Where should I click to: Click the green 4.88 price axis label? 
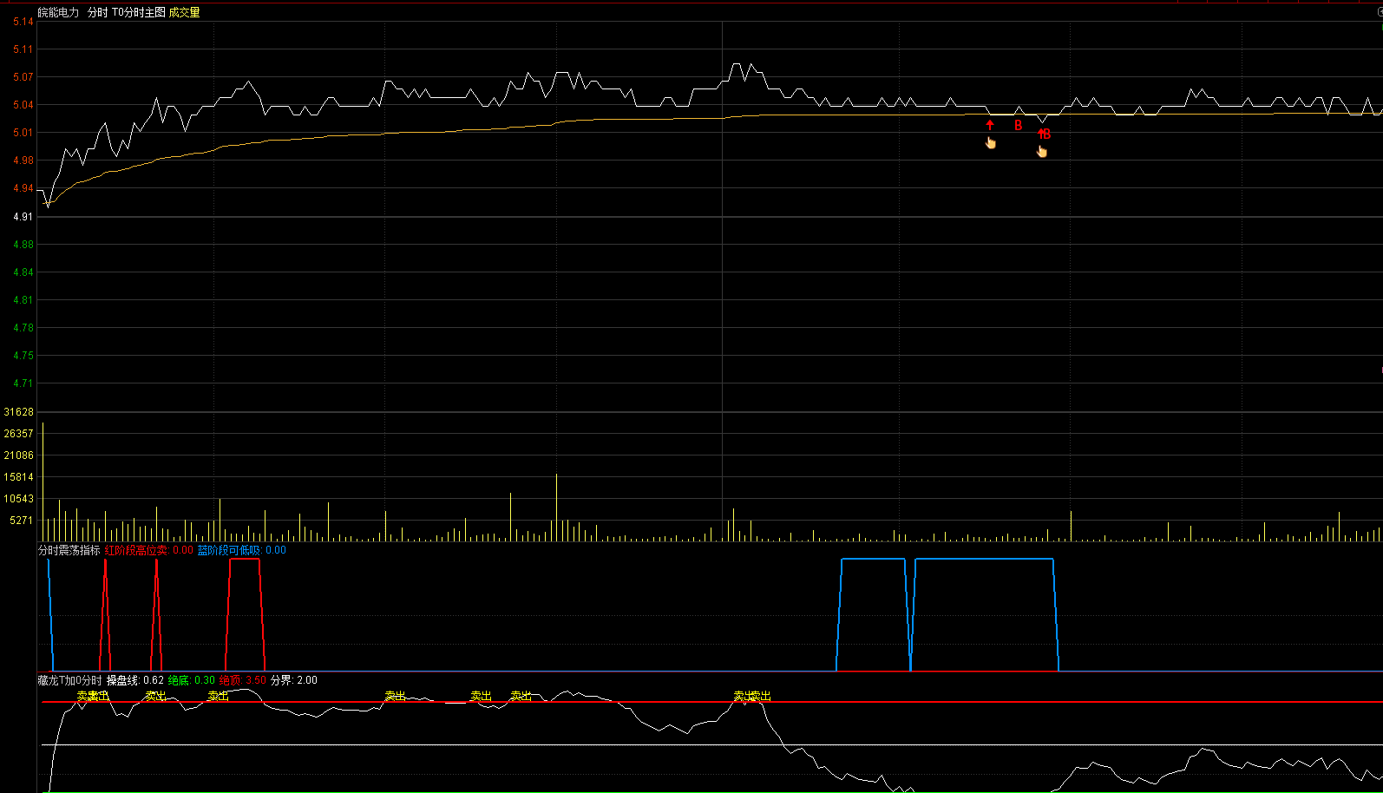[23, 245]
